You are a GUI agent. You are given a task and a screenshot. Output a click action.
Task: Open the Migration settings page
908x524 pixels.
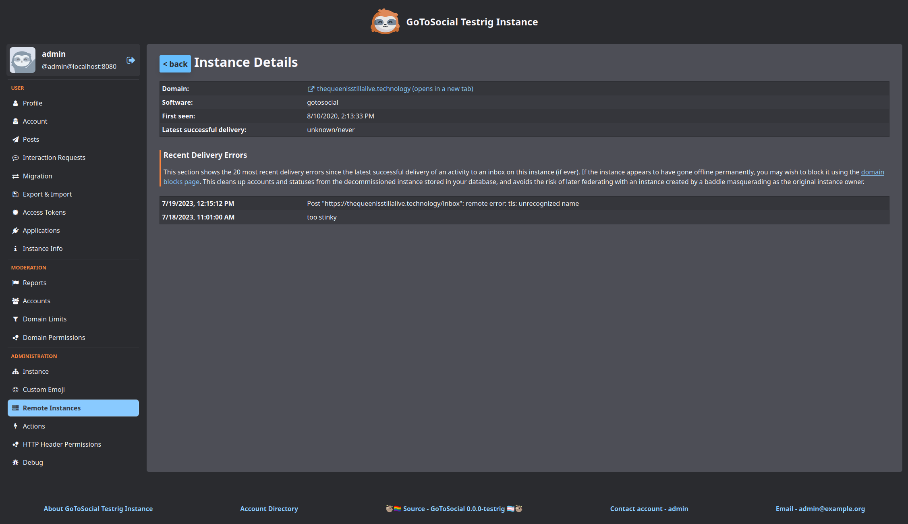[37, 176]
